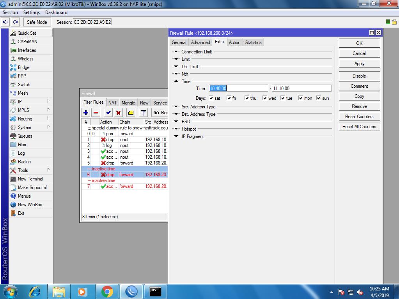Open the Session menu
Image resolution: width=399 pixels, height=299 pixels.
point(10,12)
